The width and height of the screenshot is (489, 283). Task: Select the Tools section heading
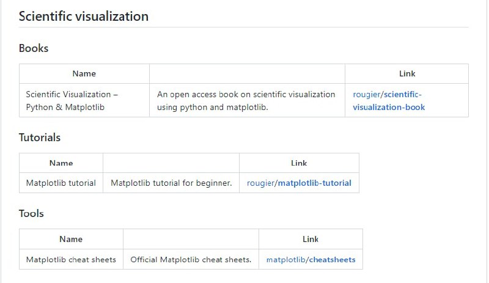pos(31,213)
